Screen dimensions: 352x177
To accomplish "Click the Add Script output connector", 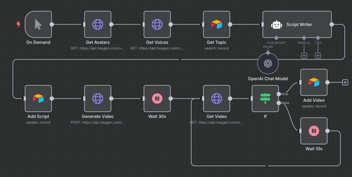I will coord(52,99).
